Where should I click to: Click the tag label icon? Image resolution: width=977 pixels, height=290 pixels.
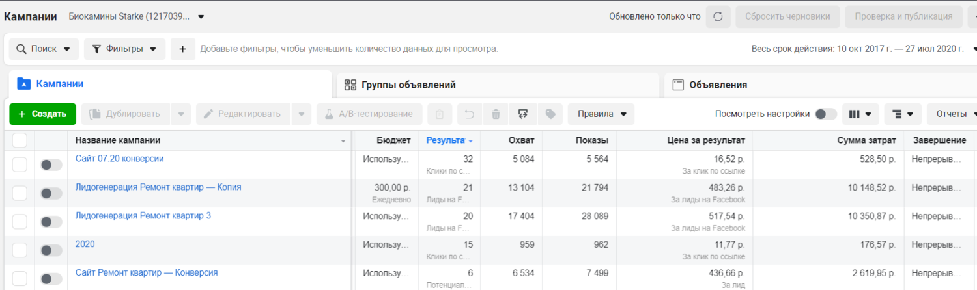550,114
